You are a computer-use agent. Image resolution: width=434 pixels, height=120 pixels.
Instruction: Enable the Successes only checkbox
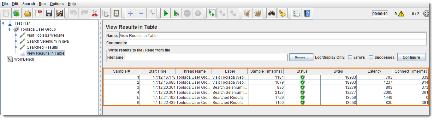pyautogui.click(x=371, y=57)
